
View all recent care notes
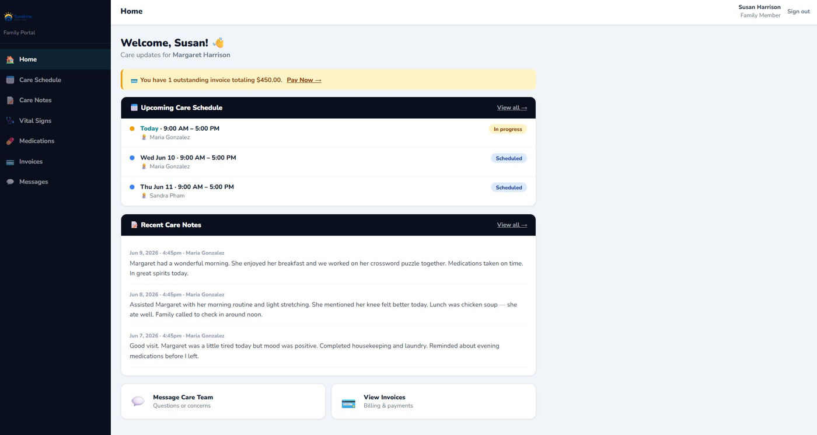click(512, 225)
